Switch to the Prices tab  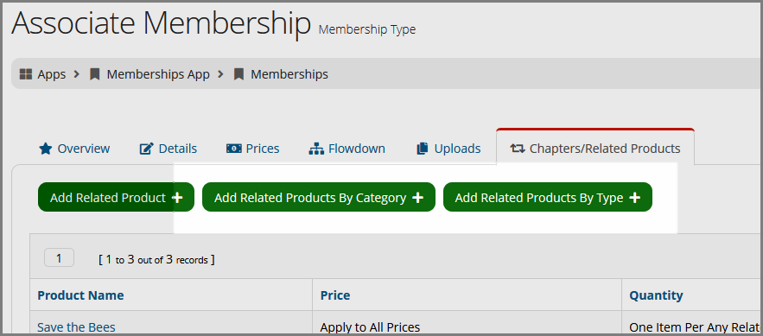pyautogui.click(x=253, y=149)
